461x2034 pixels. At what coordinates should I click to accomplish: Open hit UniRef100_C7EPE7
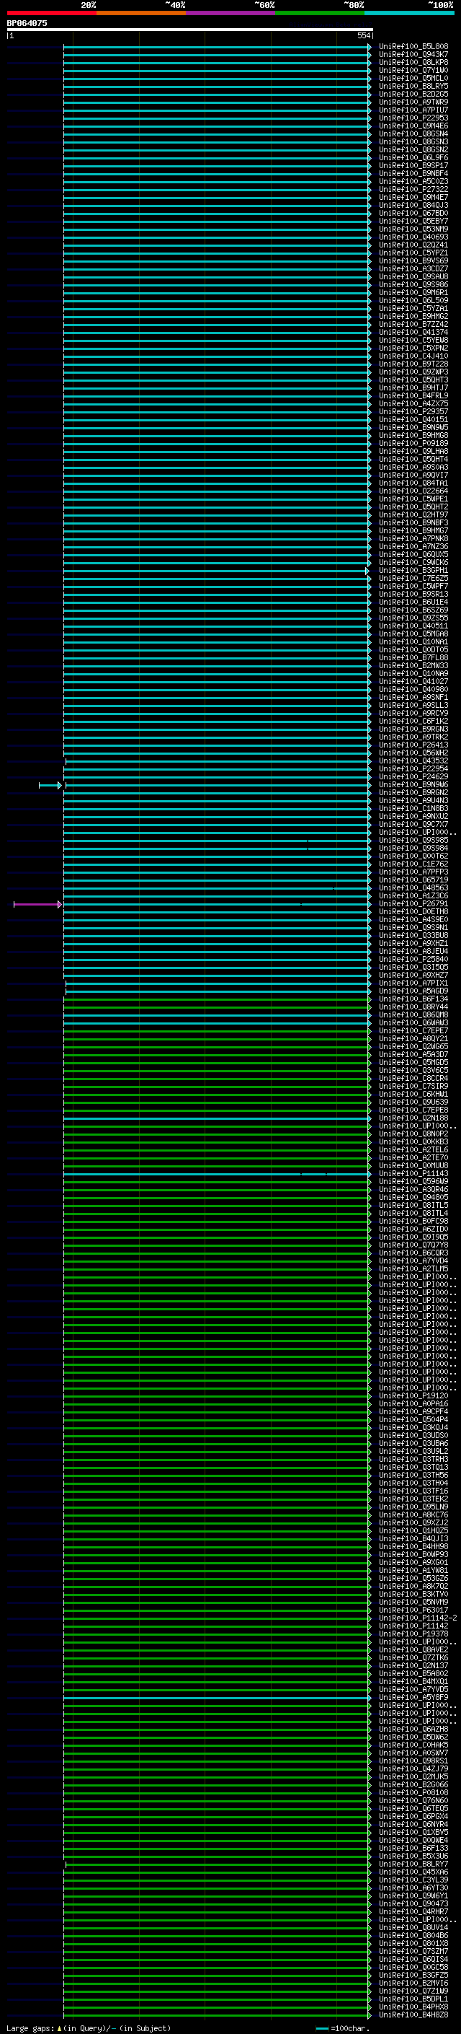coord(413,1030)
